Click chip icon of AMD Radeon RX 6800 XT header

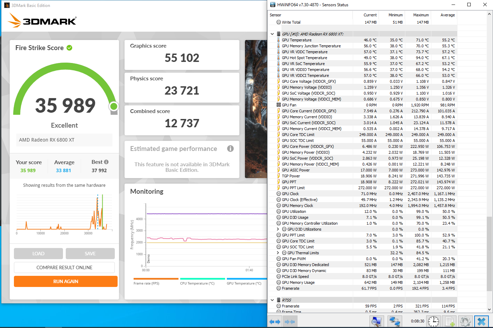pos(278,34)
